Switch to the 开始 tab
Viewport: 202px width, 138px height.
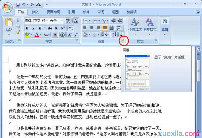pyautogui.click(x=21, y=12)
